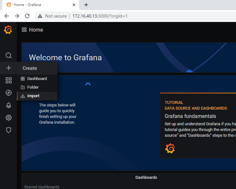Reload the page with the refresh icon
The width and height of the screenshot is (236, 189).
(x=27, y=16)
